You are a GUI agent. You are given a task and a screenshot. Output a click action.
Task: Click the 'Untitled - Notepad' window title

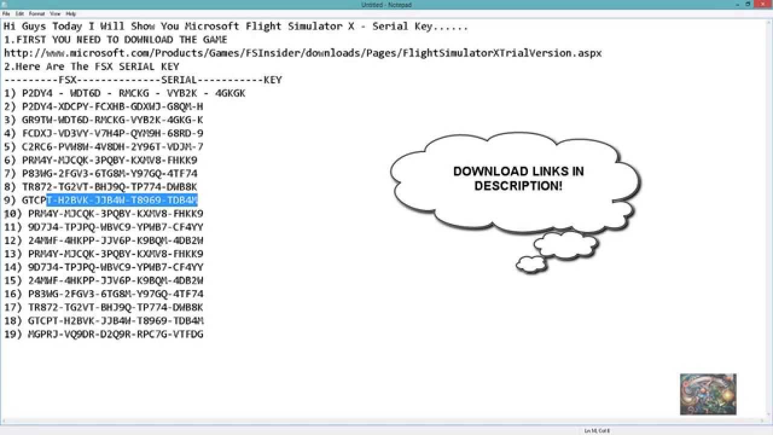pos(386,5)
